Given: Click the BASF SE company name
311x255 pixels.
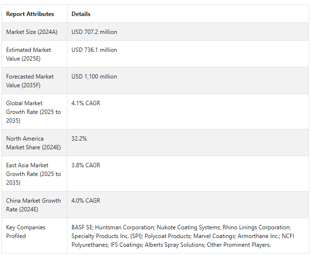Looking at the screenshot, I should [x=81, y=227].
